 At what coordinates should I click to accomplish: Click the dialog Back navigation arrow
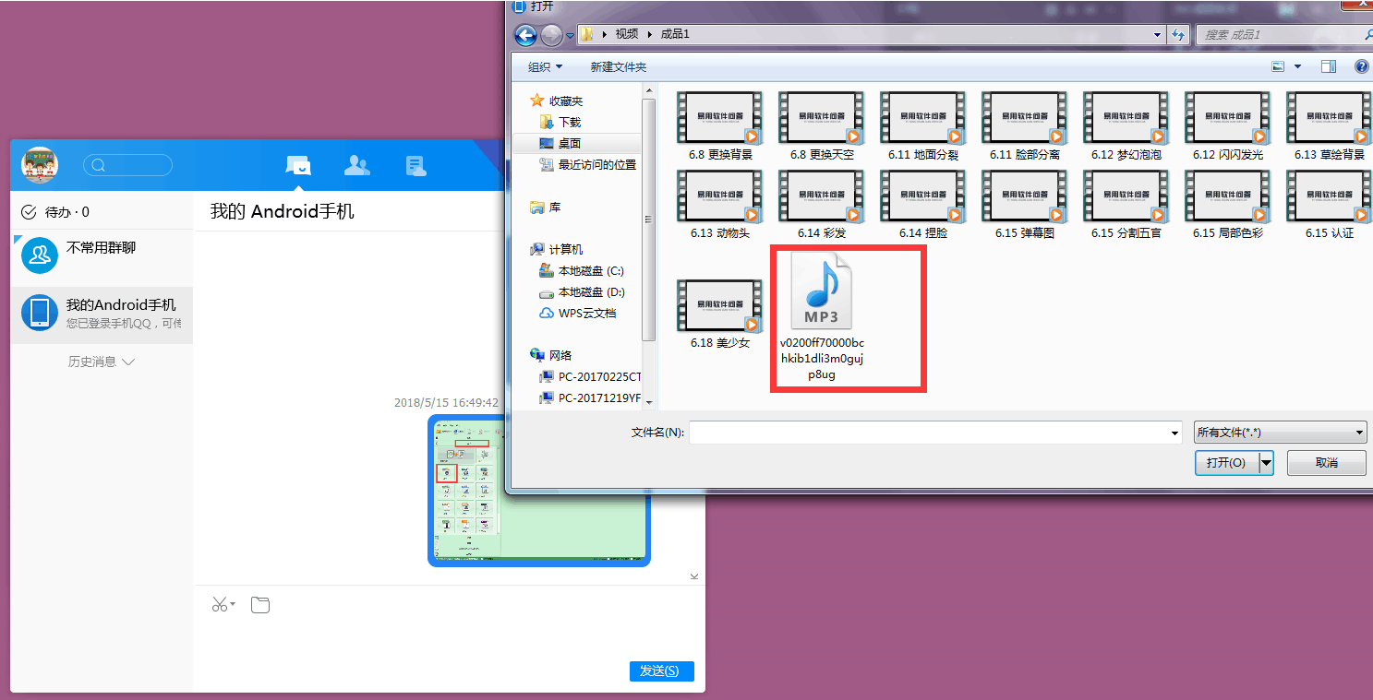click(x=525, y=35)
